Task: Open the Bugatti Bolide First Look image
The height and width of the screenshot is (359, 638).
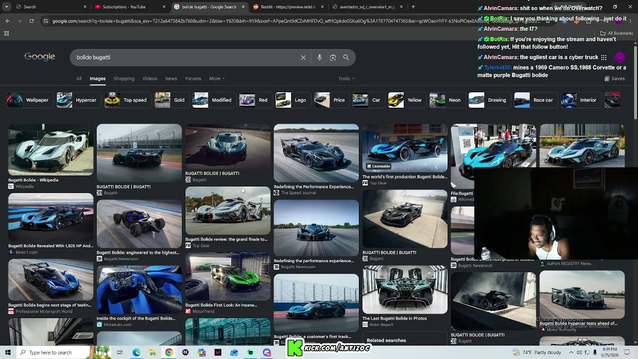Action: pos(228,276)
